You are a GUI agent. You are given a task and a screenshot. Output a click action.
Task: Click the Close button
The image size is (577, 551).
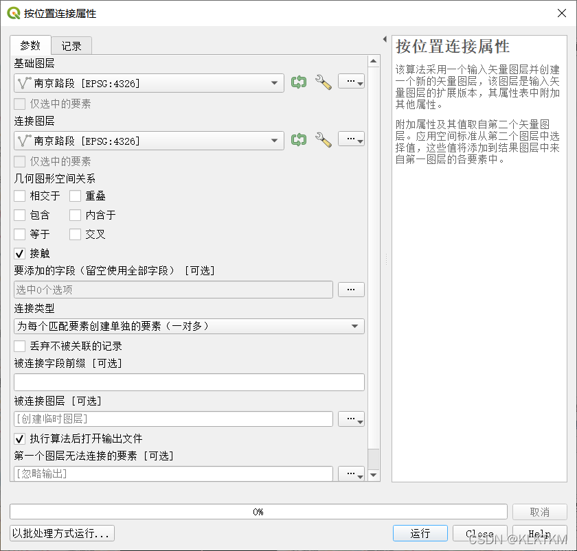point(480,533)
